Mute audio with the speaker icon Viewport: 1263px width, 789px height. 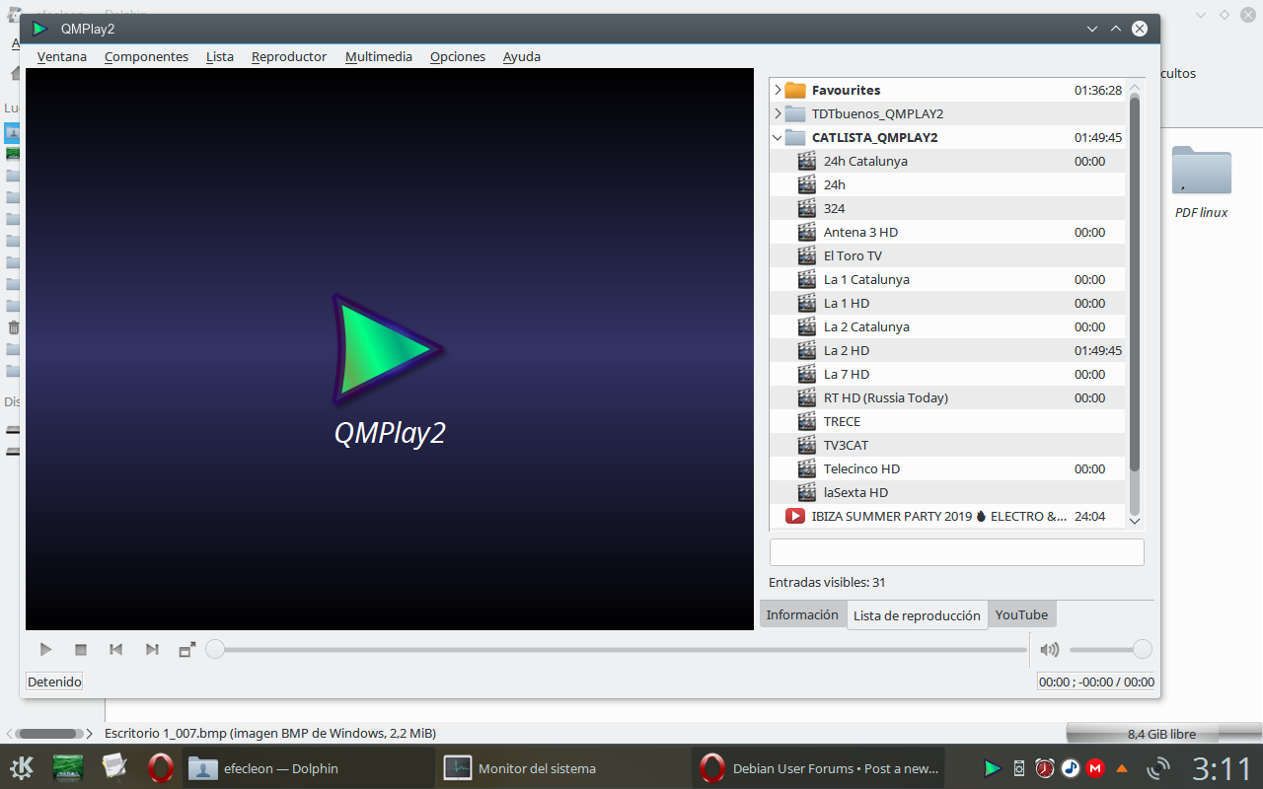(x=1050, y=650)
